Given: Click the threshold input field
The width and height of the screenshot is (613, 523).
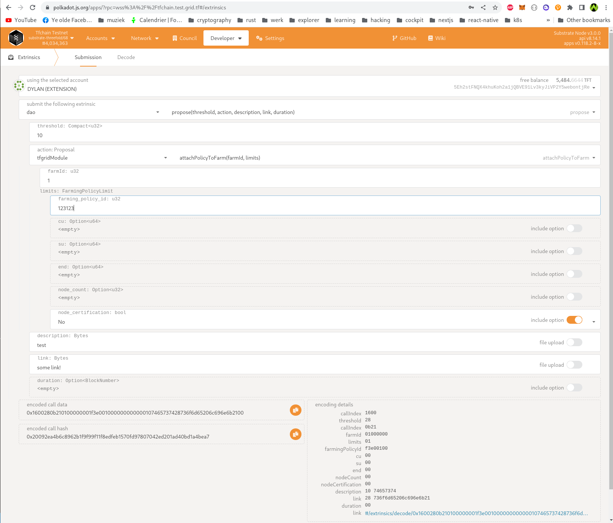Looking at the screenshot, I should (x=314, y=135).
